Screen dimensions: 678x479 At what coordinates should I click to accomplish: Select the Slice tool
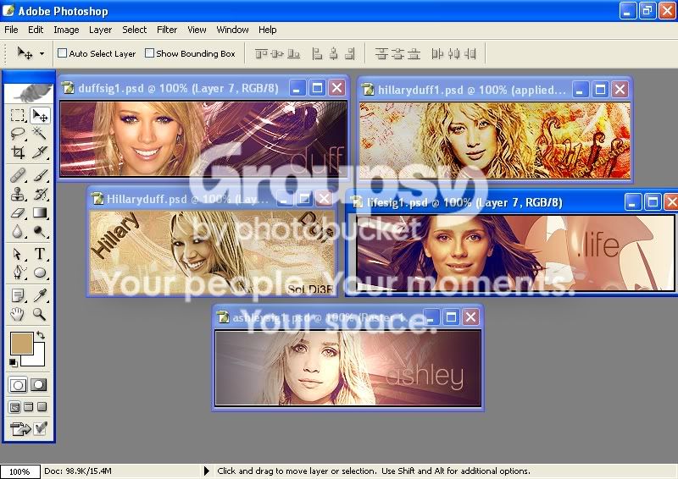pos(40,152)
